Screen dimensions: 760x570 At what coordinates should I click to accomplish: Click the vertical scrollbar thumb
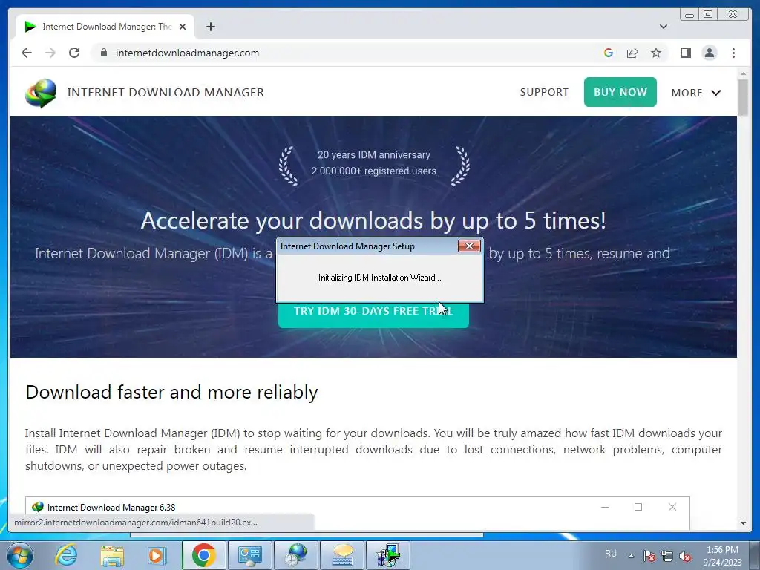click(x=743, y=97)
